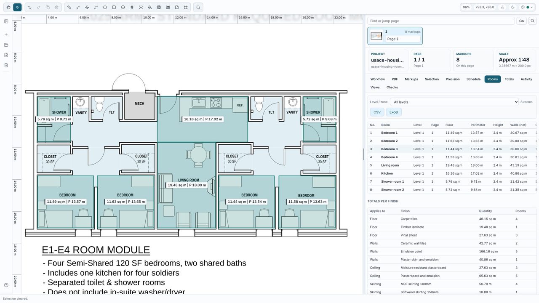The height and width of the screenshot is (303, 539).
Task: Click the Kitchen 16.16 sq m label
Action: 203,119
